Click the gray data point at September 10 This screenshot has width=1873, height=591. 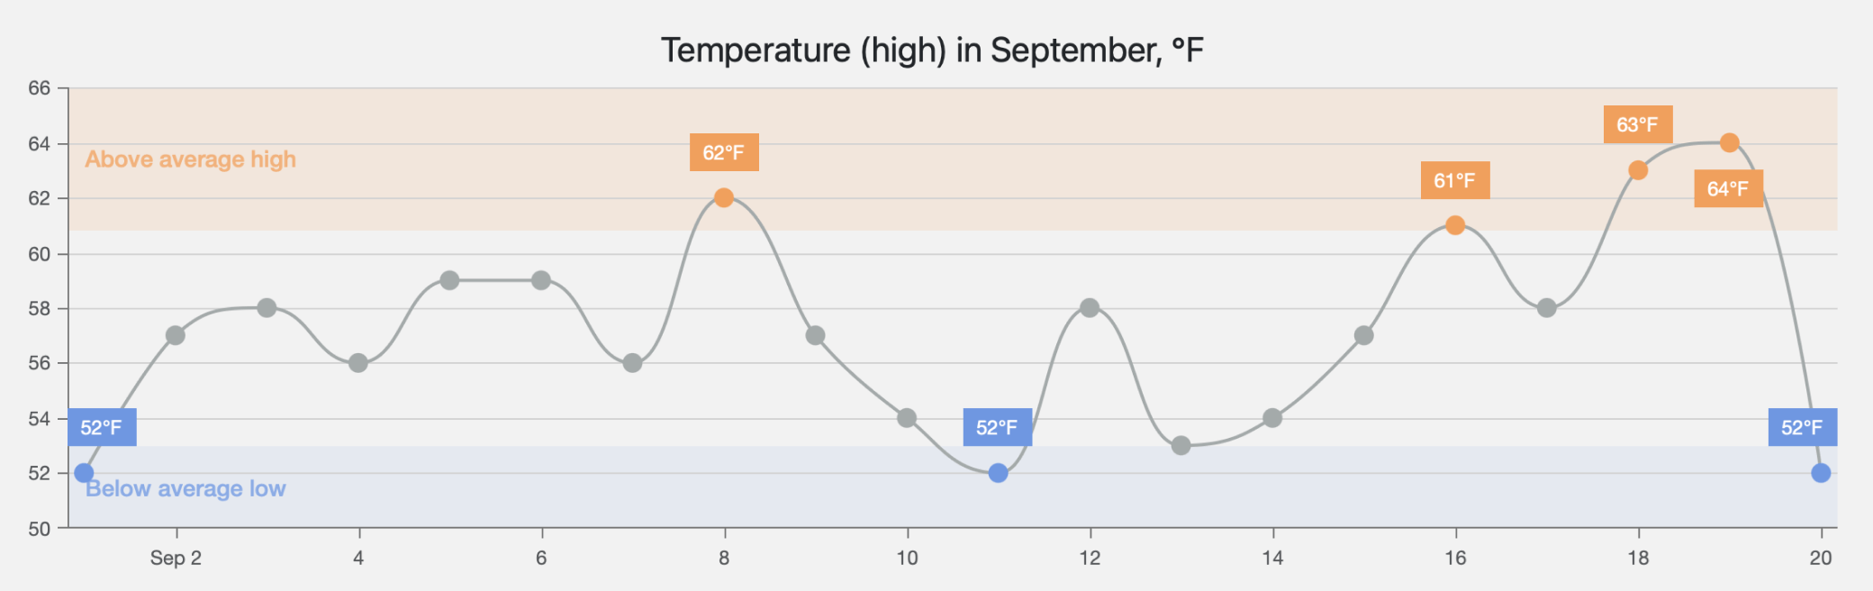(x=907, y=418)
